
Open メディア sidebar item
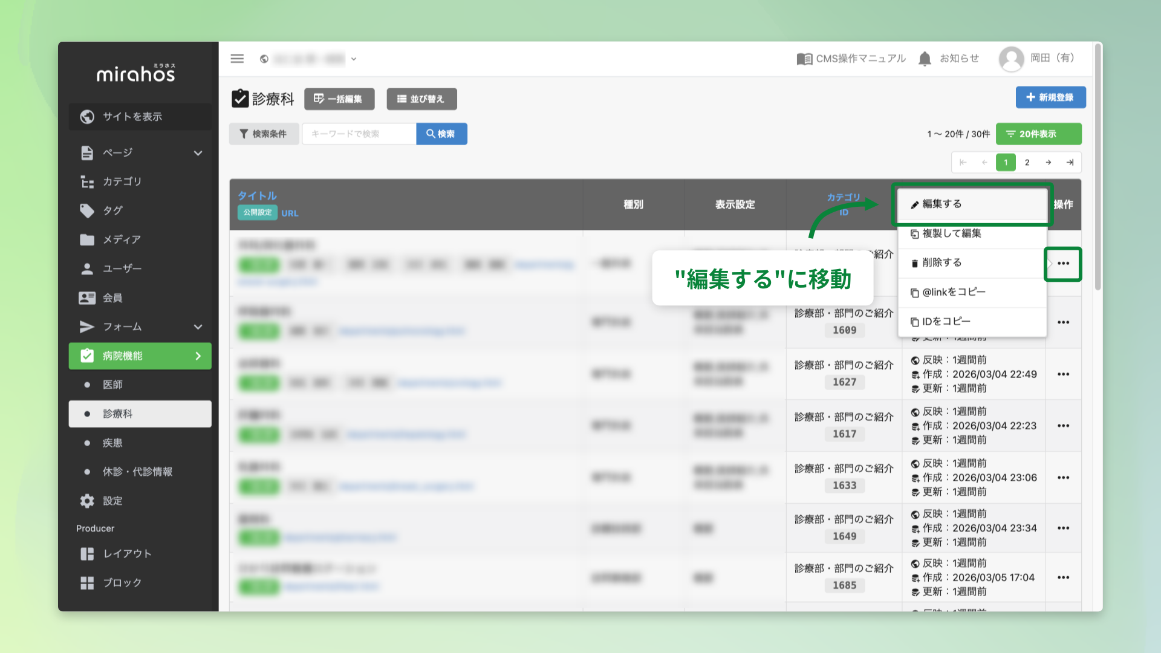tap(140, 239)
